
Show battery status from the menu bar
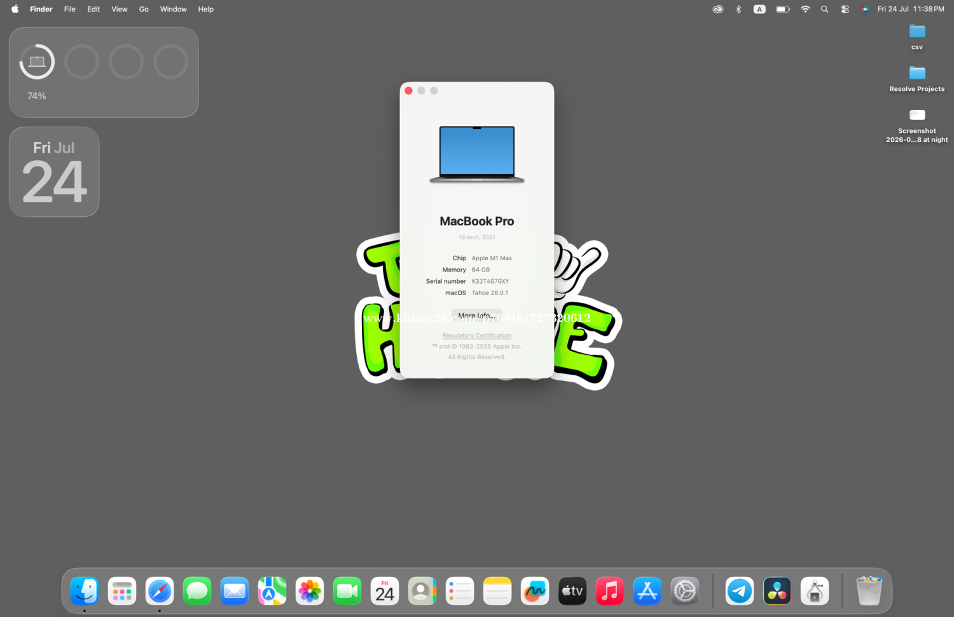click(783, 9)
